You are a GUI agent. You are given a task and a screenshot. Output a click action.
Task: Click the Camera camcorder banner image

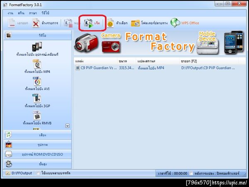(86, 42)
